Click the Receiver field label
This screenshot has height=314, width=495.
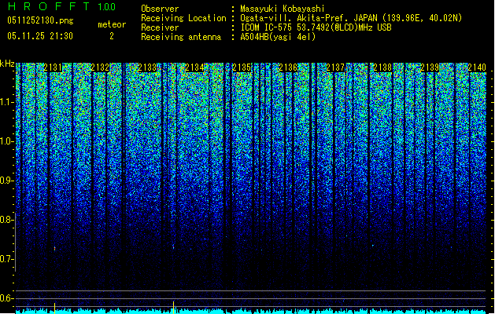[x=160, y=27]
